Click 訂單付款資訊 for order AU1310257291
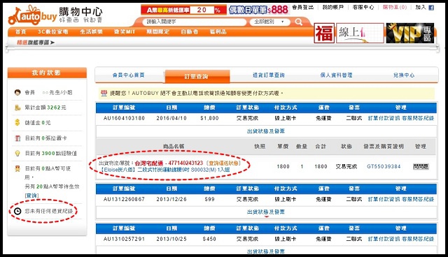448x257 pixels. [384, 239]
